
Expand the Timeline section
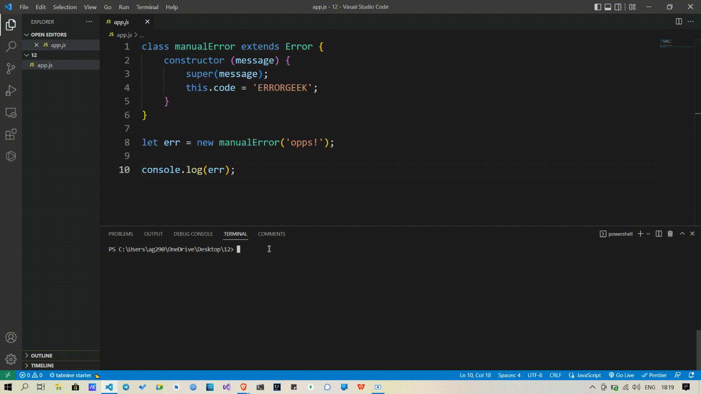tap(42, 365)
